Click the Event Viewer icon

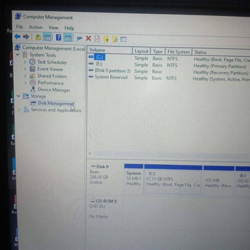(32, 69)
